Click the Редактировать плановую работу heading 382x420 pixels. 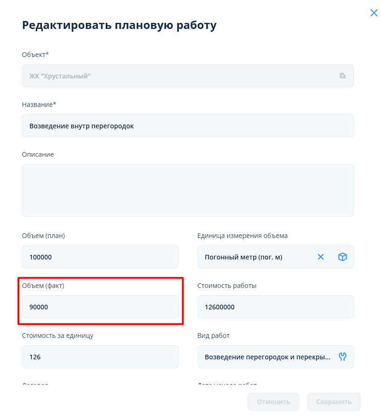pyautogui.click(x=119, y=25)
